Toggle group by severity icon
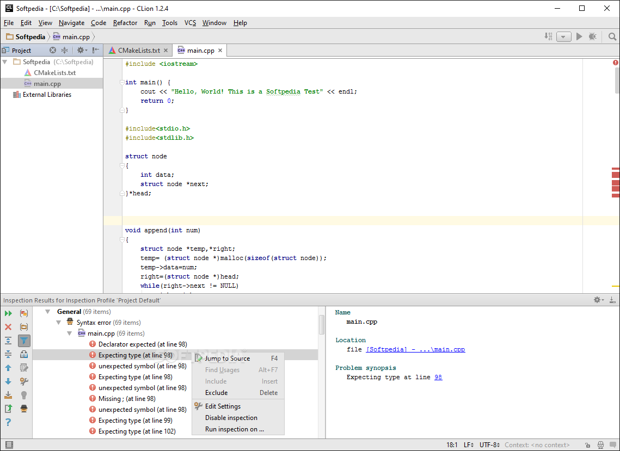The height and width of the screenshot is (451, 620). click(x=24, y=313)
